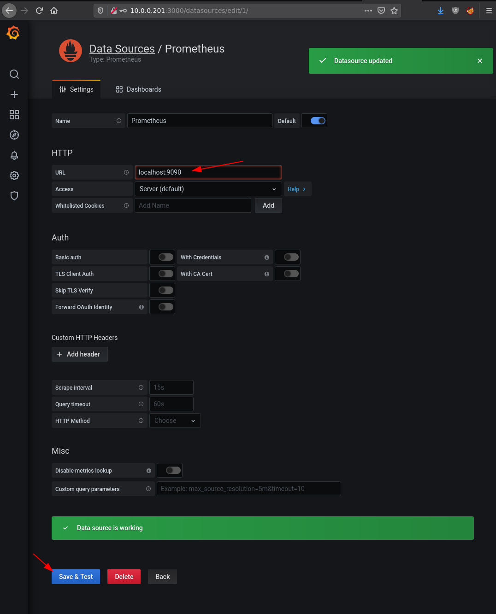Enable the Skip TLS Verify switch
Screen dimensions: 496x614
[166, 290]
